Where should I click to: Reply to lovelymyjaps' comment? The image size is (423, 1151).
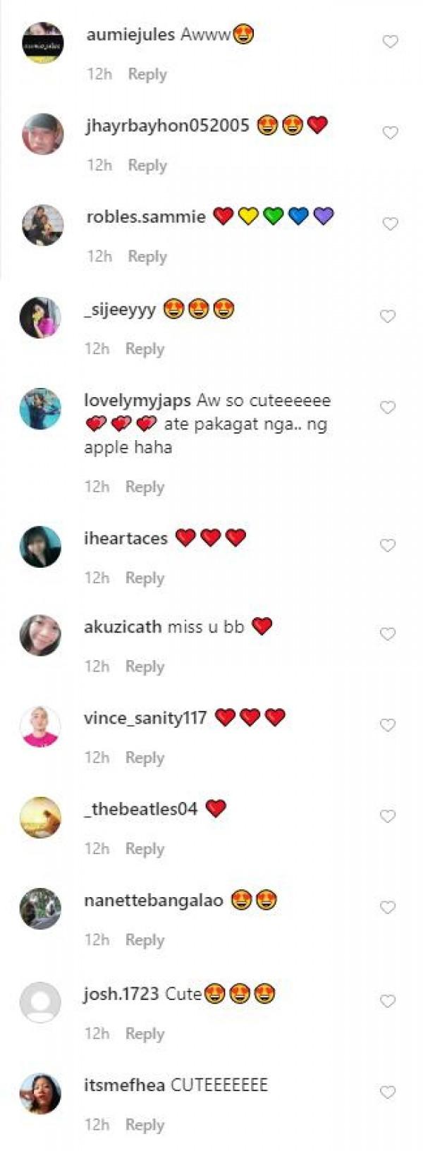[x=145, y=487]
